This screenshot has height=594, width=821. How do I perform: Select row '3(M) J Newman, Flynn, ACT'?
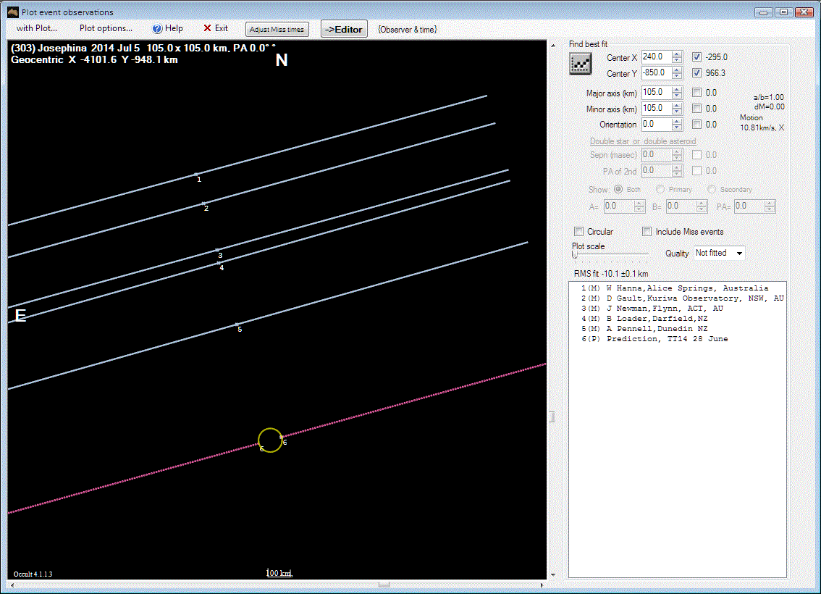click(x=652, y=309)
